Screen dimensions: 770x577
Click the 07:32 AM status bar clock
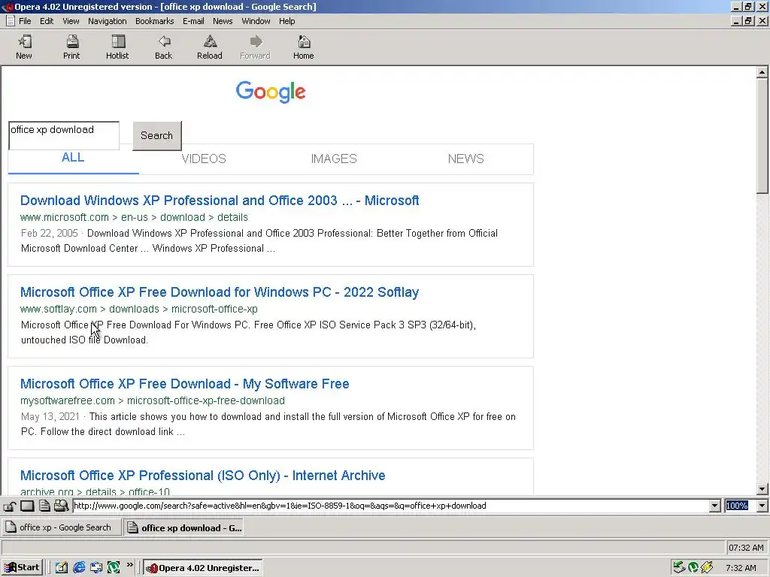tap(746, 548)
